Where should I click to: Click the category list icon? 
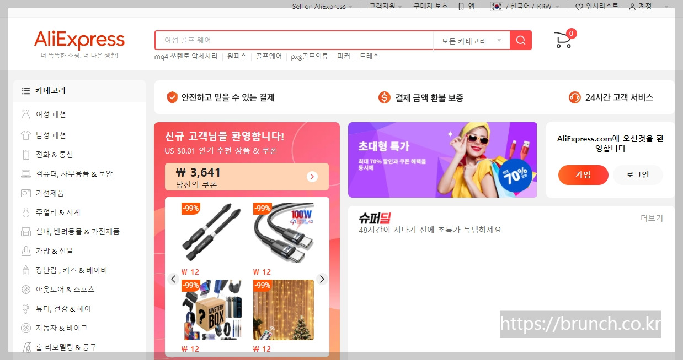pos(26,91)
